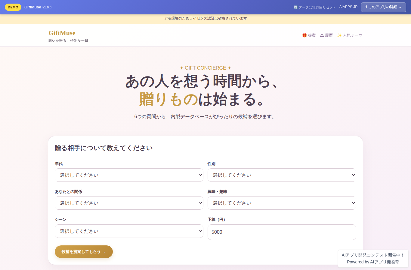Viewport: 411px width, 270px height.
Task: Click the AIアプリ開発コンテスト開催中 notice
Action: coord(373,255)
